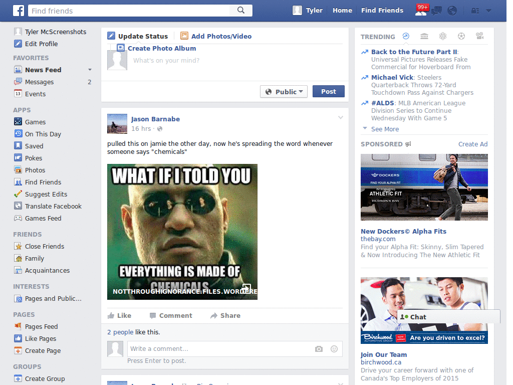
Task: Select Sports trending icon
Action: pos(461,36)
